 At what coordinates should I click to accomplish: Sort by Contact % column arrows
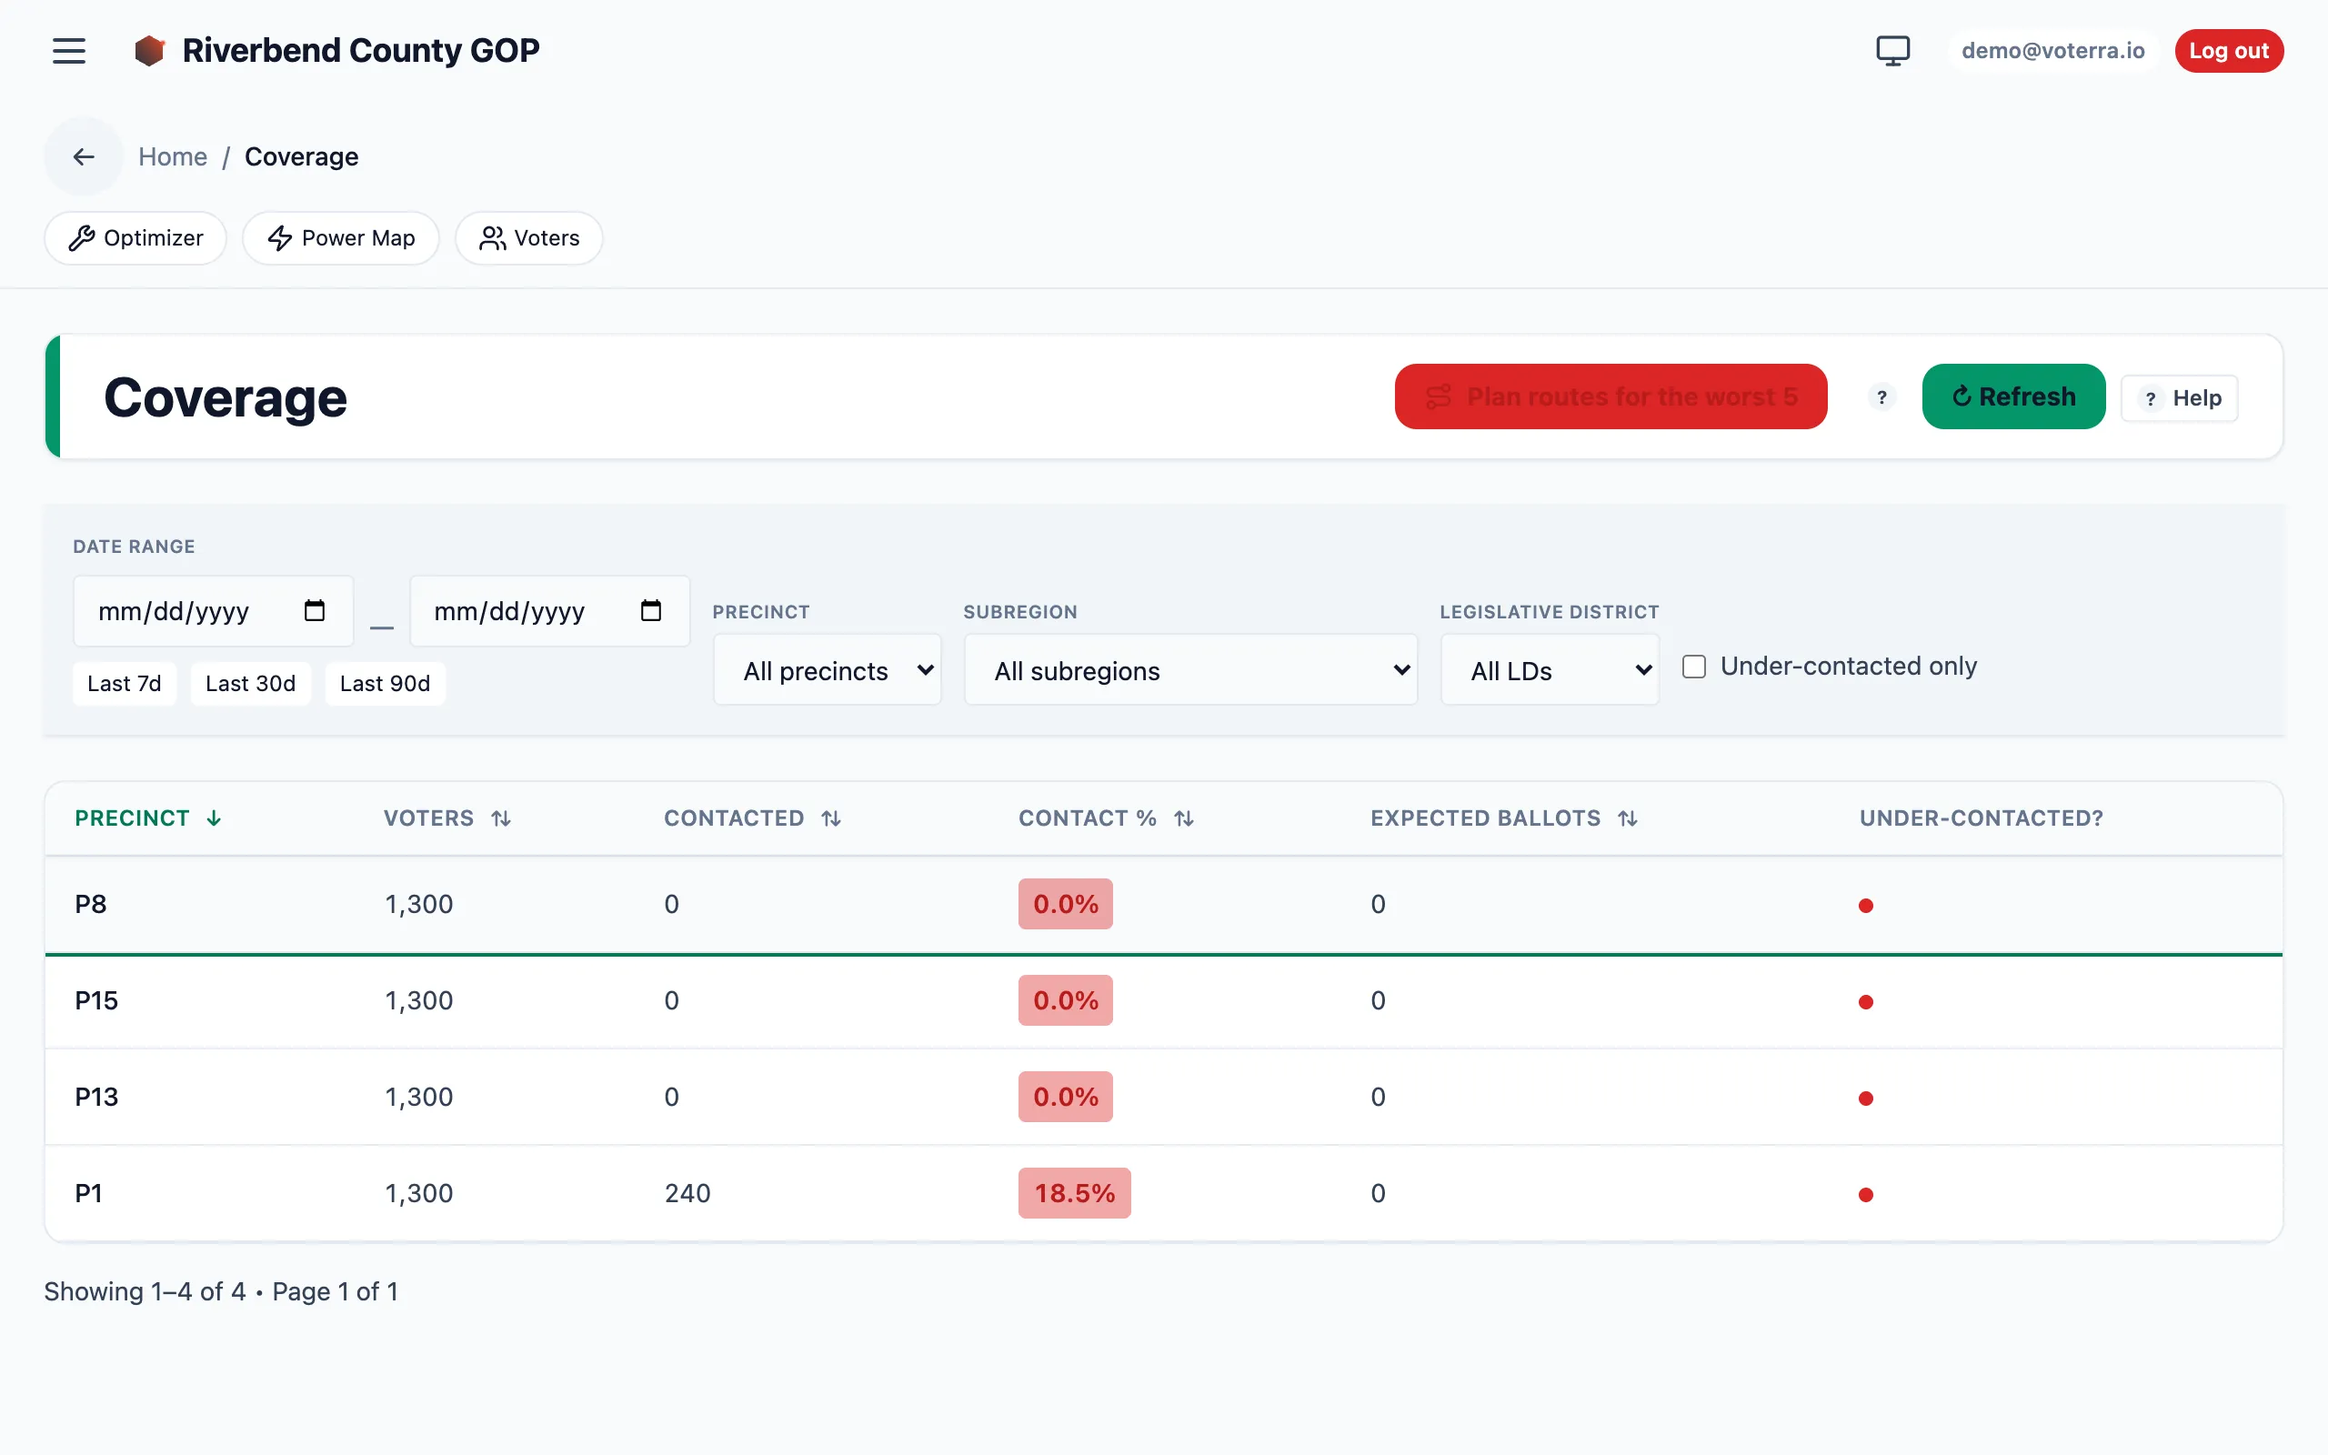pos(1184,818)
